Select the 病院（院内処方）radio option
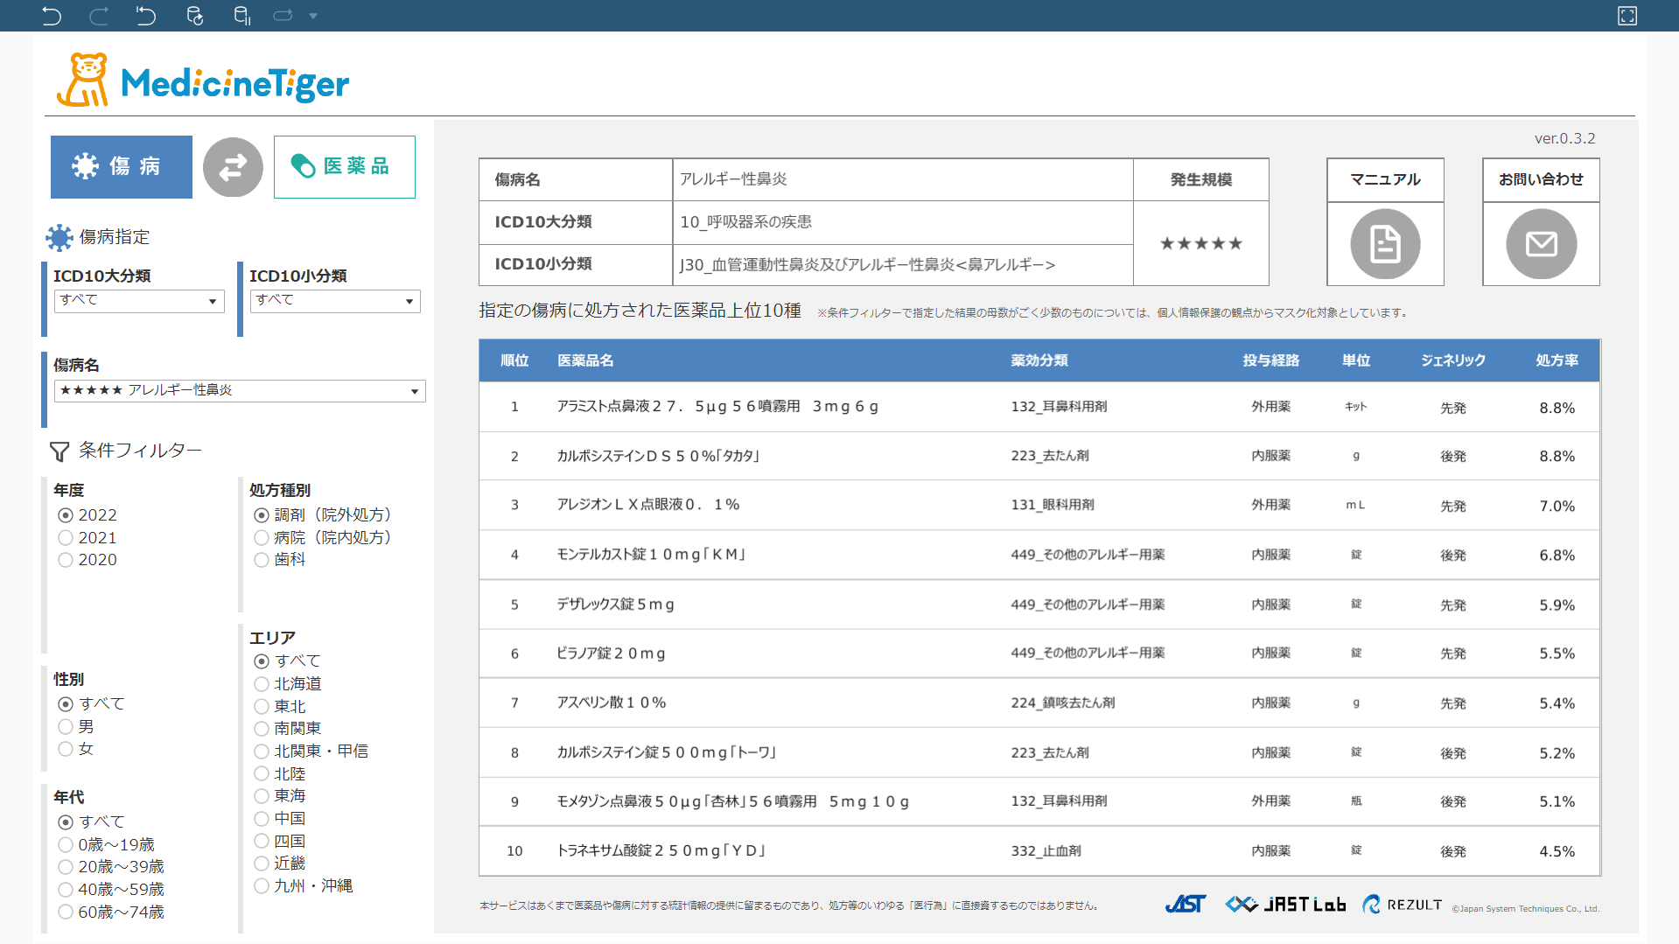 (x=262, y=538)
